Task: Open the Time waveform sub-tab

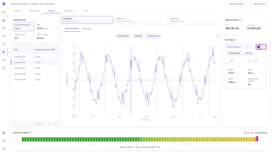Action: coord(72,29)
